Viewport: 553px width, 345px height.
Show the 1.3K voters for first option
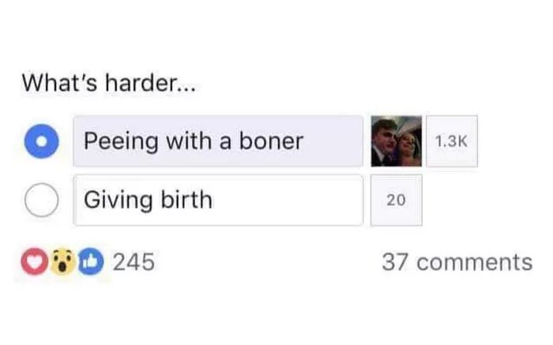452,141
